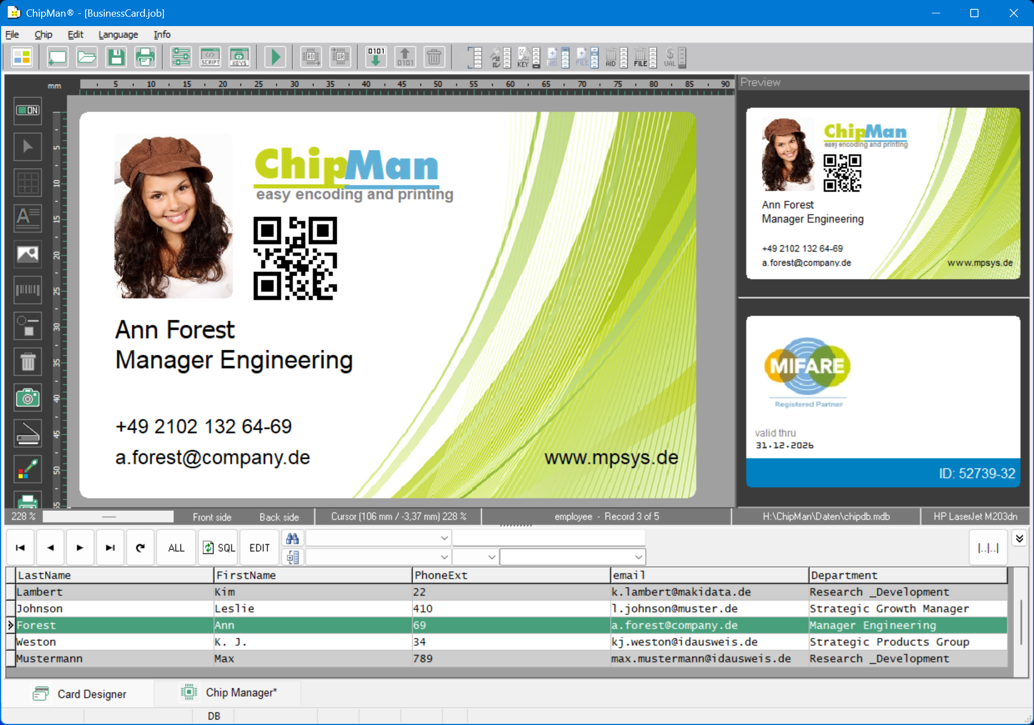Click the Camera capture icon

[27, 397]
